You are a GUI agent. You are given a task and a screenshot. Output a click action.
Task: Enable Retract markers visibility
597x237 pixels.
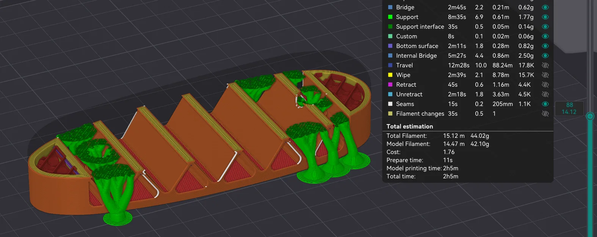pyautogui.click(x=545, y=85)
